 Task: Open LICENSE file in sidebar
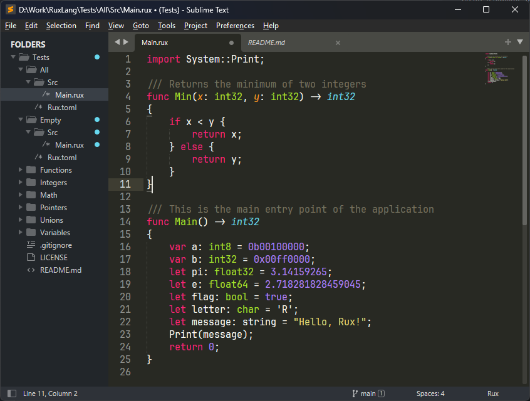point(54,258)
